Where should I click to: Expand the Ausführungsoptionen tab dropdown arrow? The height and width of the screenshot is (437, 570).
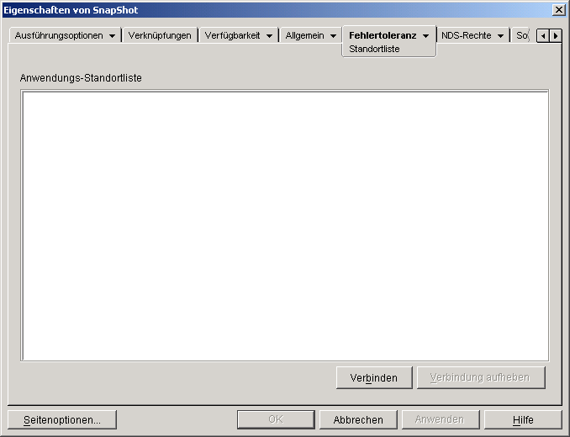[x=112, y=36]
